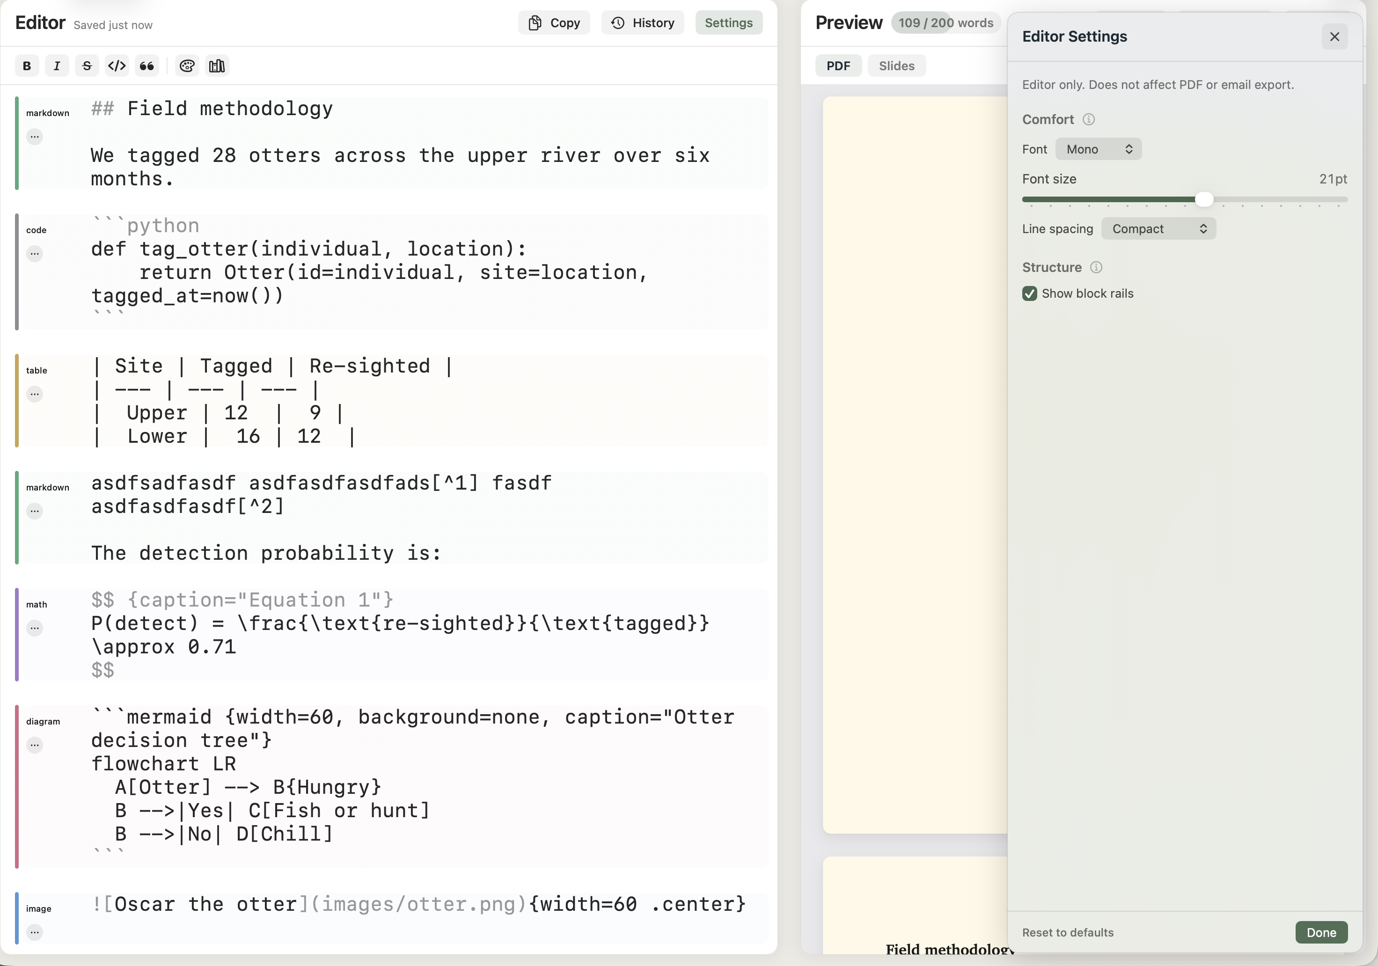
Task: Switch preview to PDF tab
Action: [x=838, y=66]
